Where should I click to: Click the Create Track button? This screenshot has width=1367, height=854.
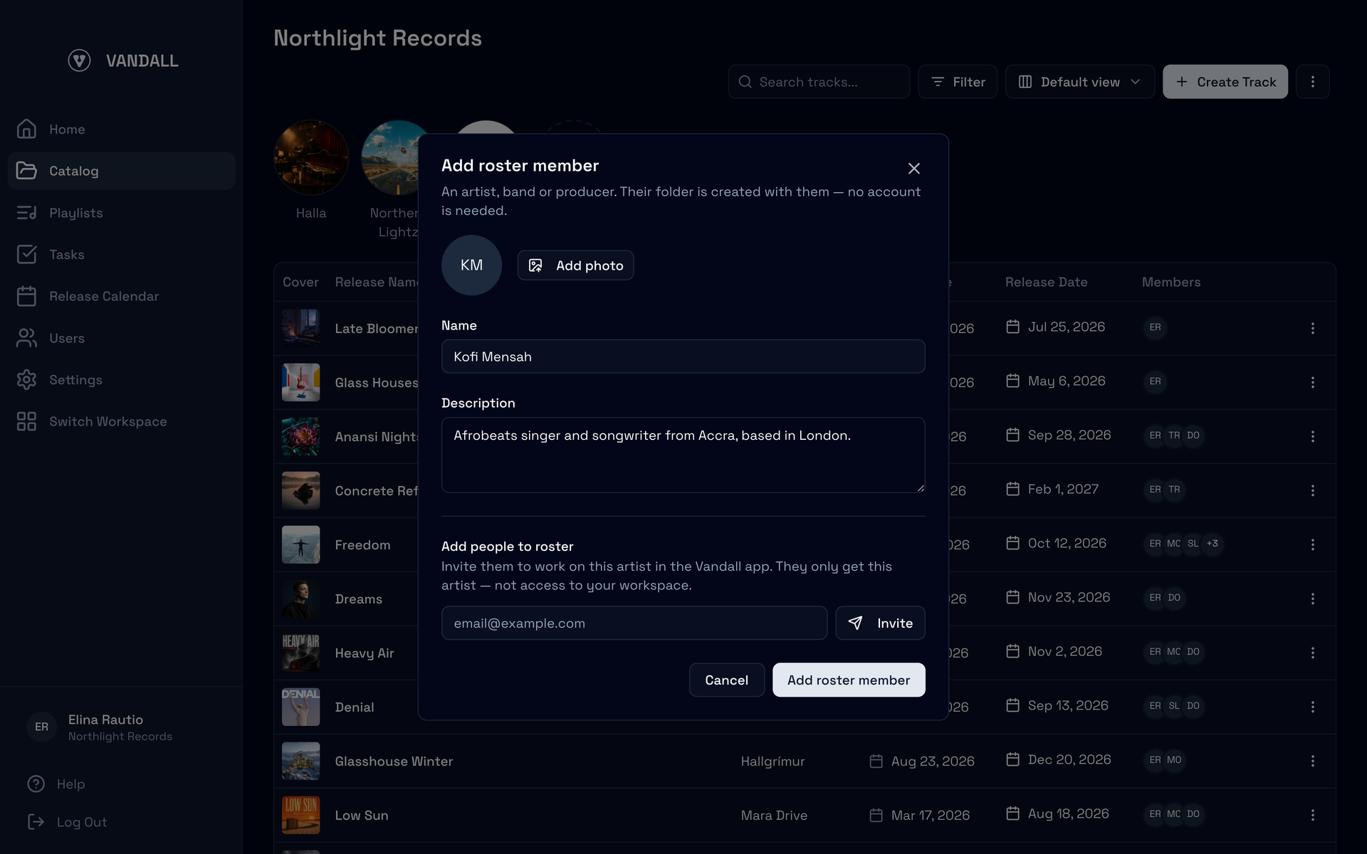(x=1225, y=82)
